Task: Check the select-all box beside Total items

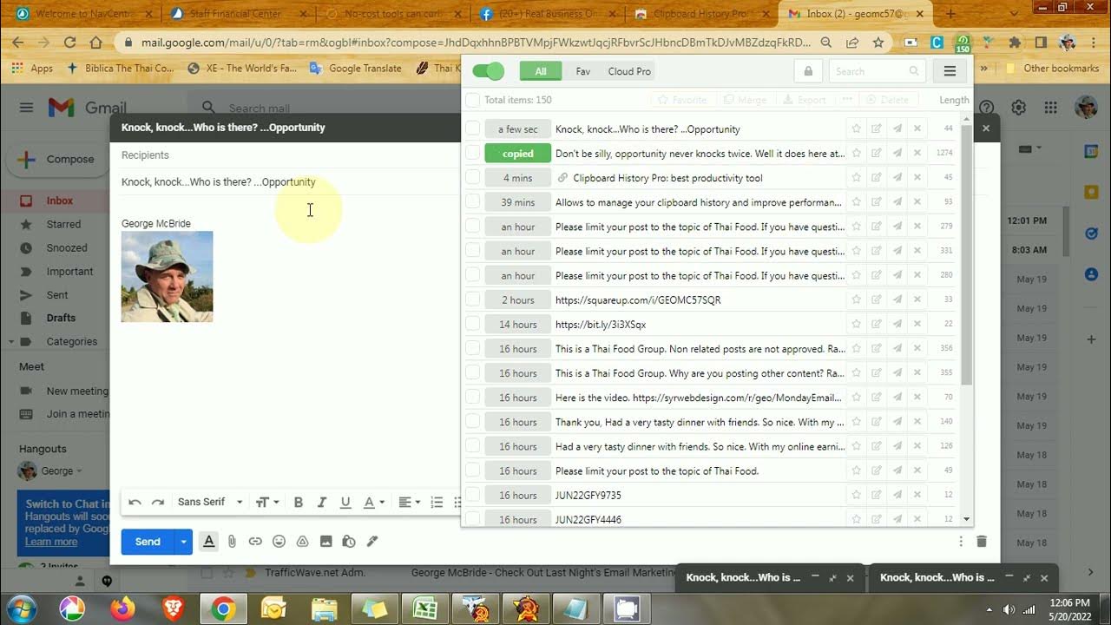Action: (x=473, y=100)
